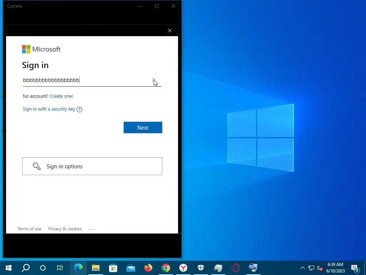Launch Yandex Browser from taskbar
This screenshot has width=366, height=275.
183,268
